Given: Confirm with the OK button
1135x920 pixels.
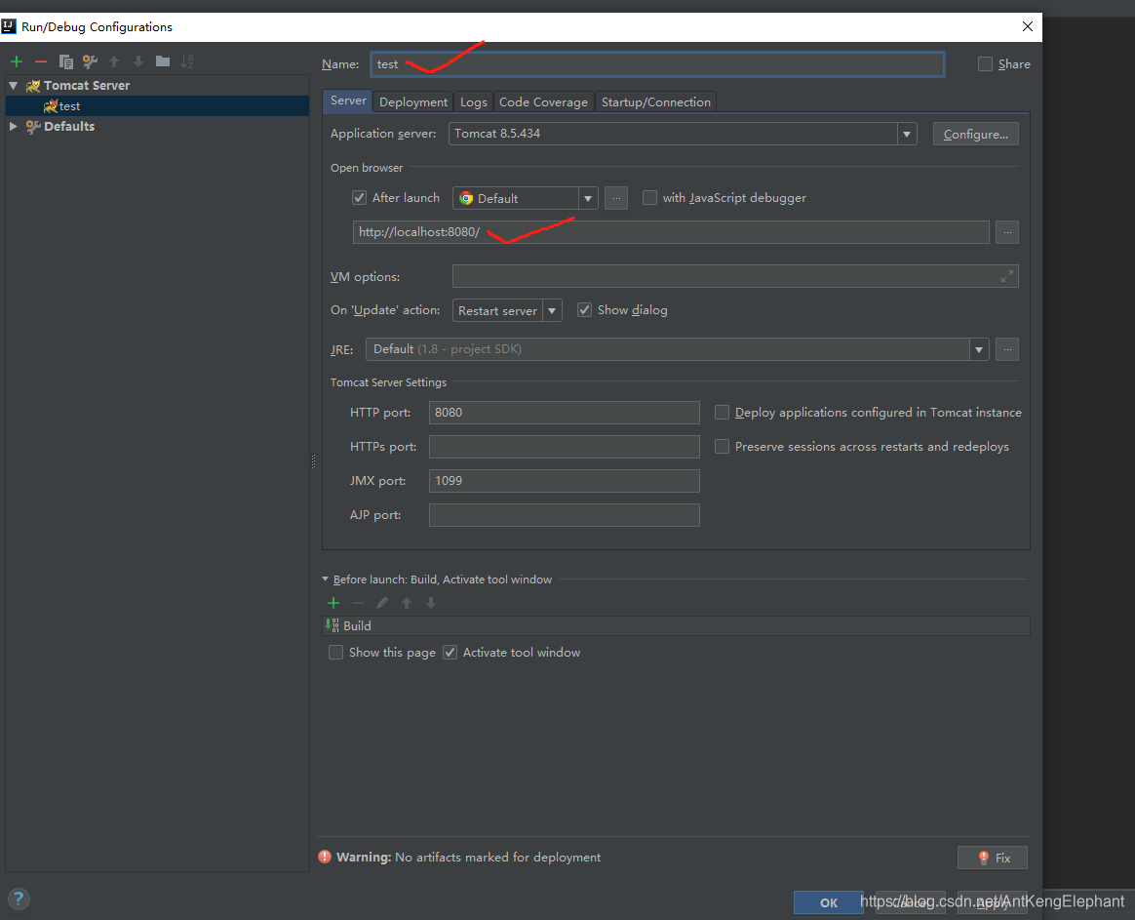Looking at the screenshot, I should [x=829, y=902].
